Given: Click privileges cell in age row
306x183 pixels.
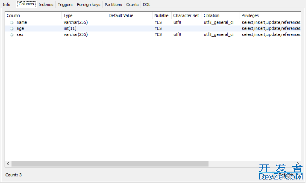Looking at the screenshot, I should [271, 29].
